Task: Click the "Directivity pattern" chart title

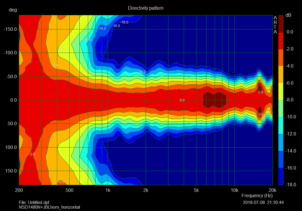Action: (146, 8)
